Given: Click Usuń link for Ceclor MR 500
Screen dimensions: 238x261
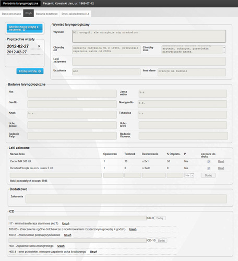Looking at the screenshot, I should 221,161.
